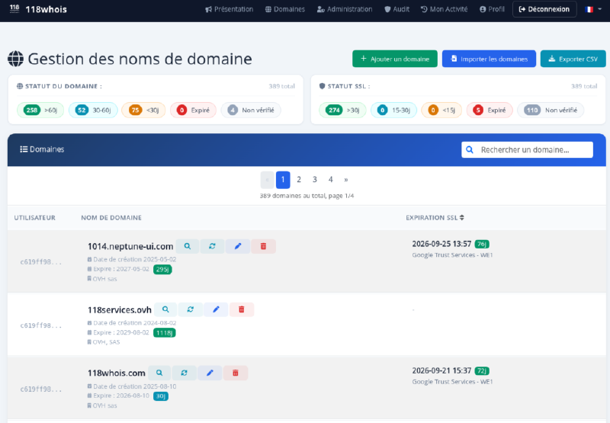Click the 118whois brand name

(47, 9)
